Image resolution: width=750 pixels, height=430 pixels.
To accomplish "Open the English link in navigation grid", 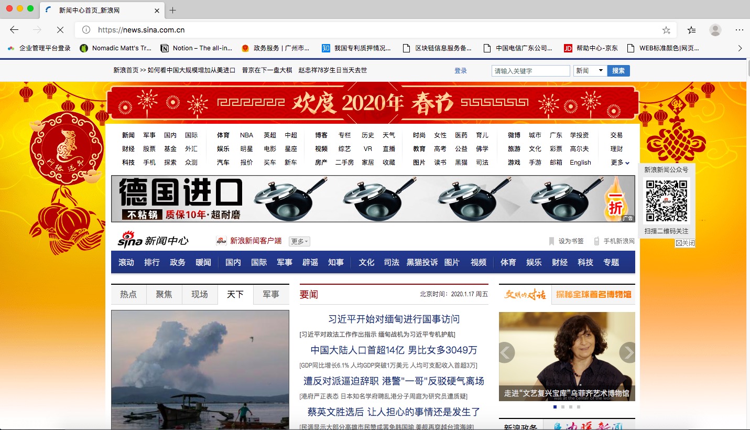I will [580, 163].
